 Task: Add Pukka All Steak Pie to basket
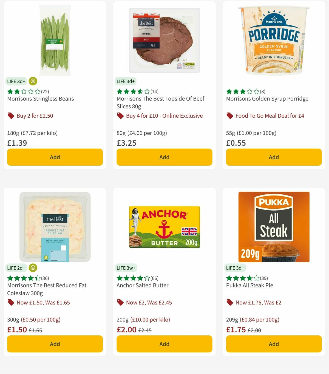pyautogui.click(x=274, y=344)
